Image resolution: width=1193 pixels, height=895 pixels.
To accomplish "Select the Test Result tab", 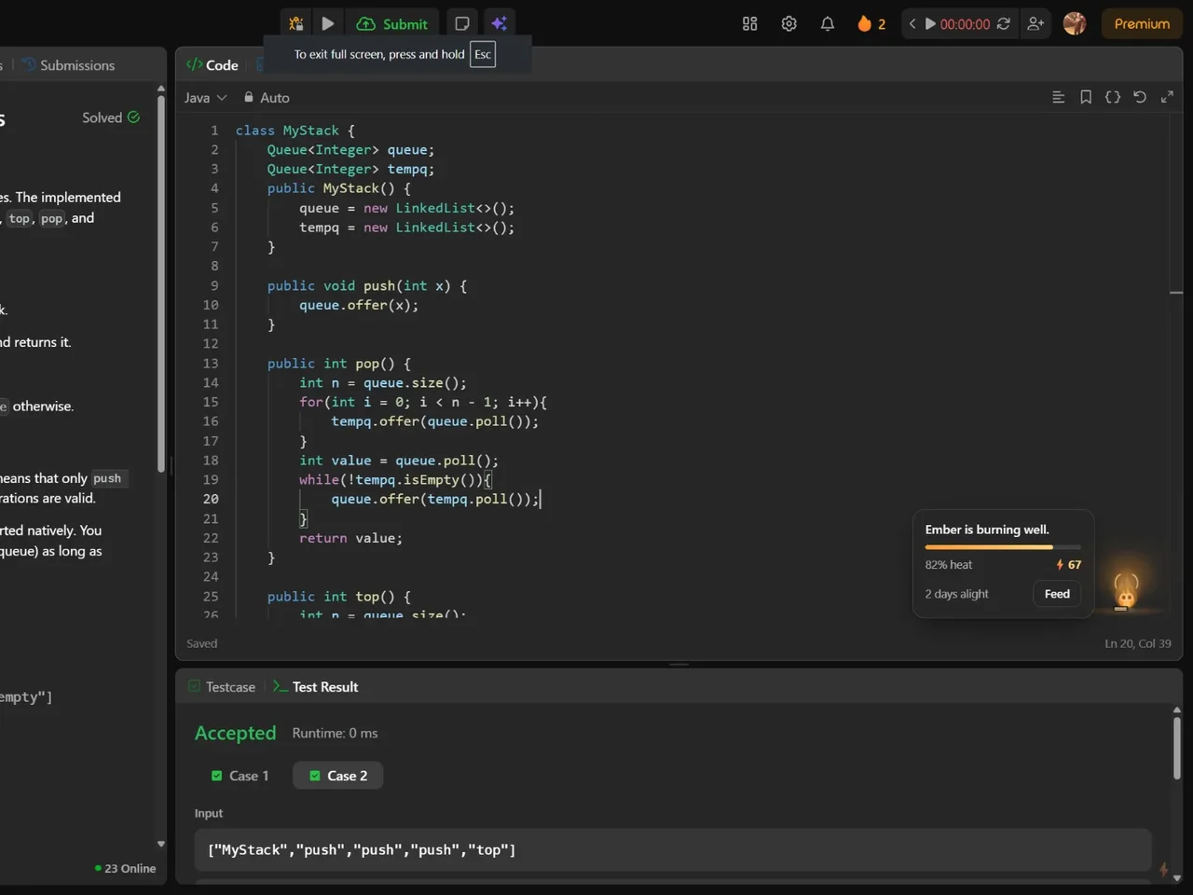I will point(315,687).
